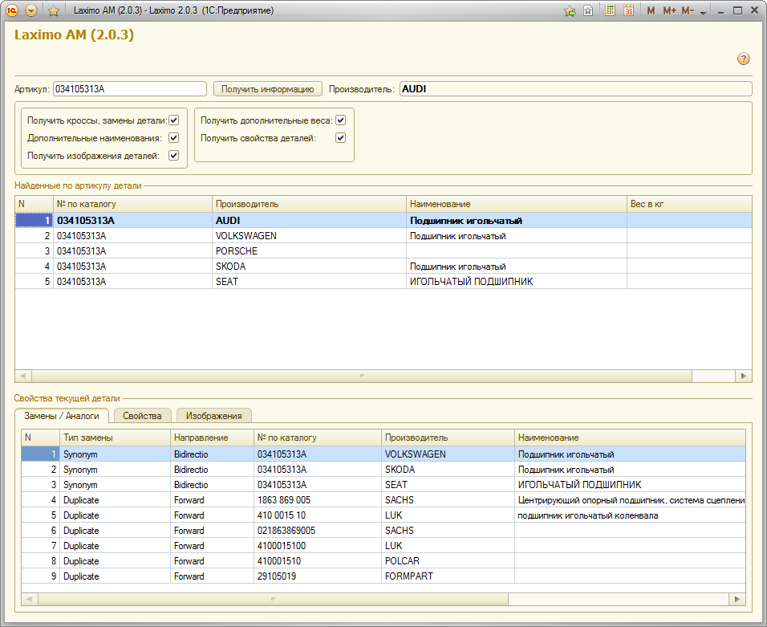Select the AUDI row in found parts
The image size is (767, 627).
(383, 220)
